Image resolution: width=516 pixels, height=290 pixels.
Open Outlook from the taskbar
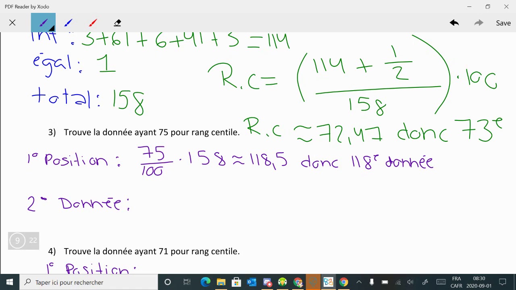252,282
